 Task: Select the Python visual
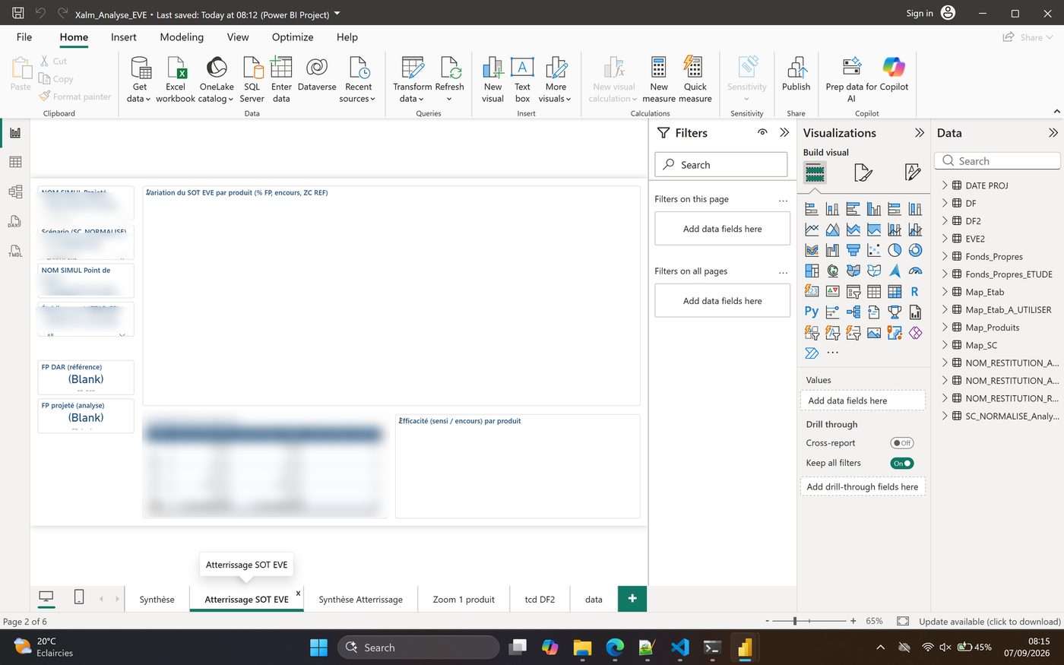coord(812,312)
